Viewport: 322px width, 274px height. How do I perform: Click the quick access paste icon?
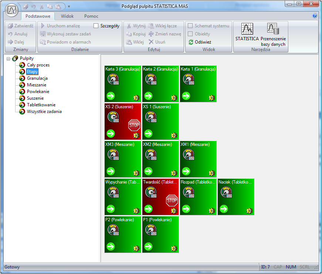coord(58,7)
